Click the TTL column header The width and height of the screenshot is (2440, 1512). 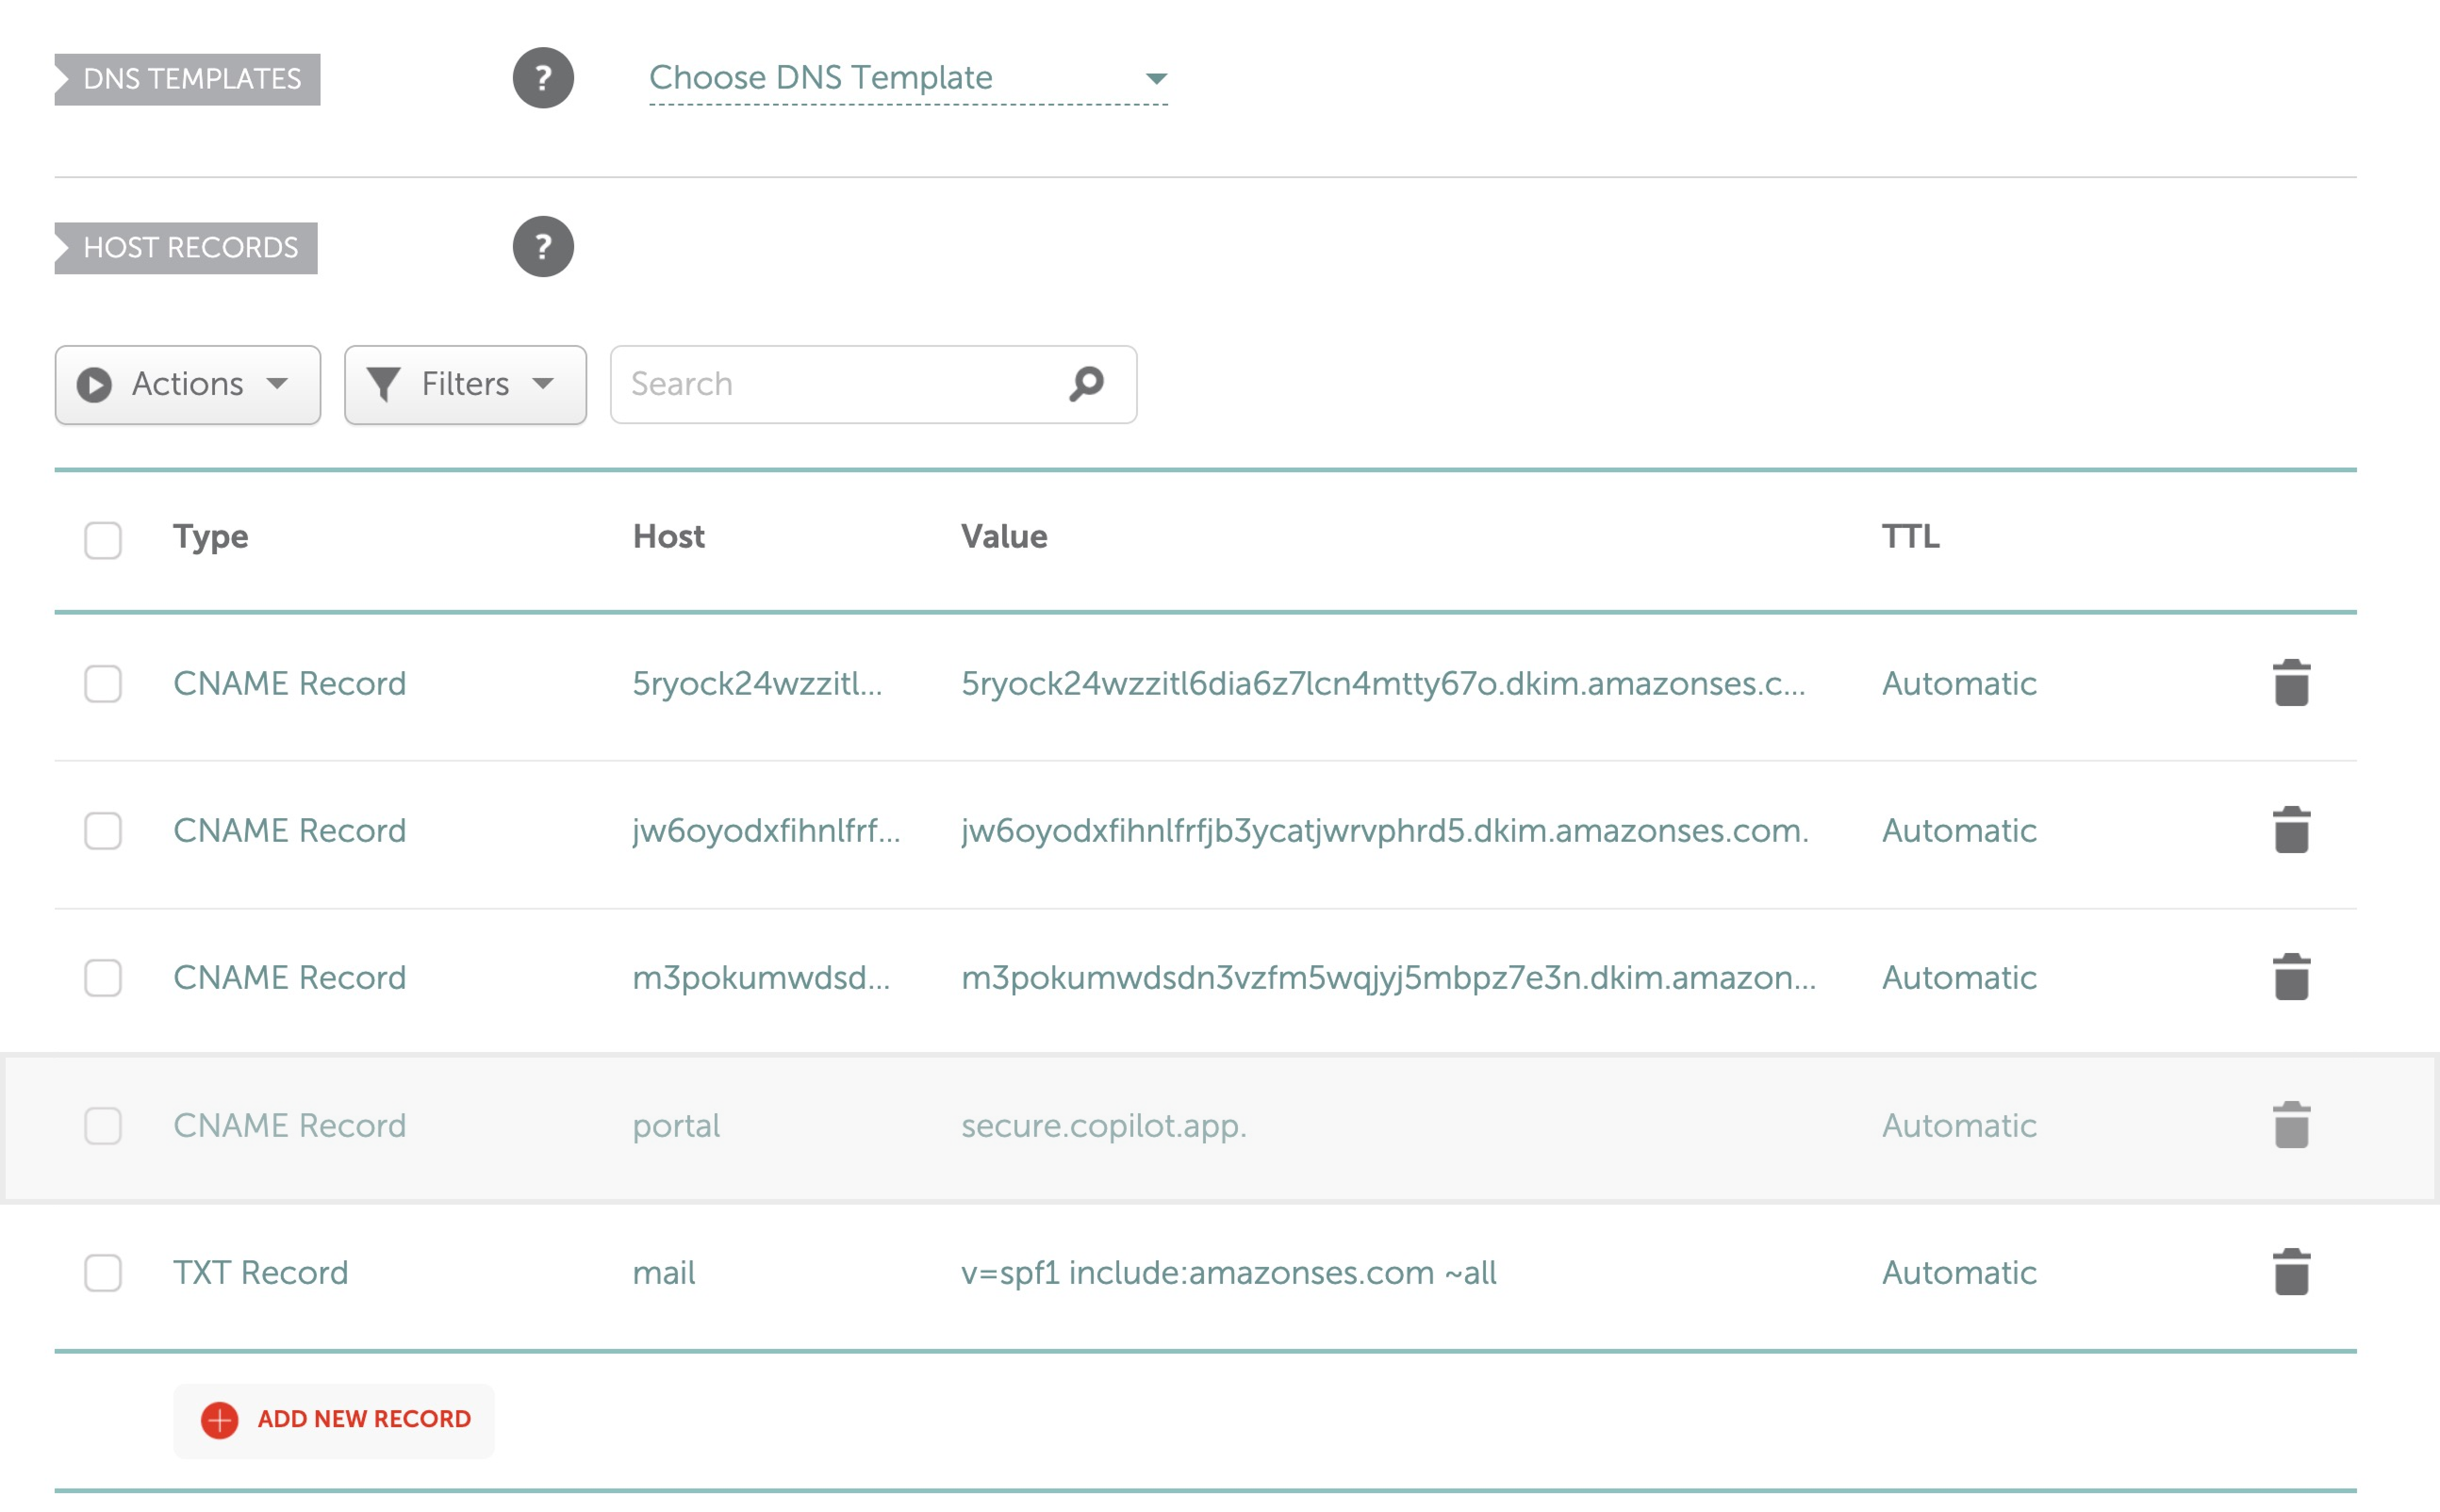1910,537
